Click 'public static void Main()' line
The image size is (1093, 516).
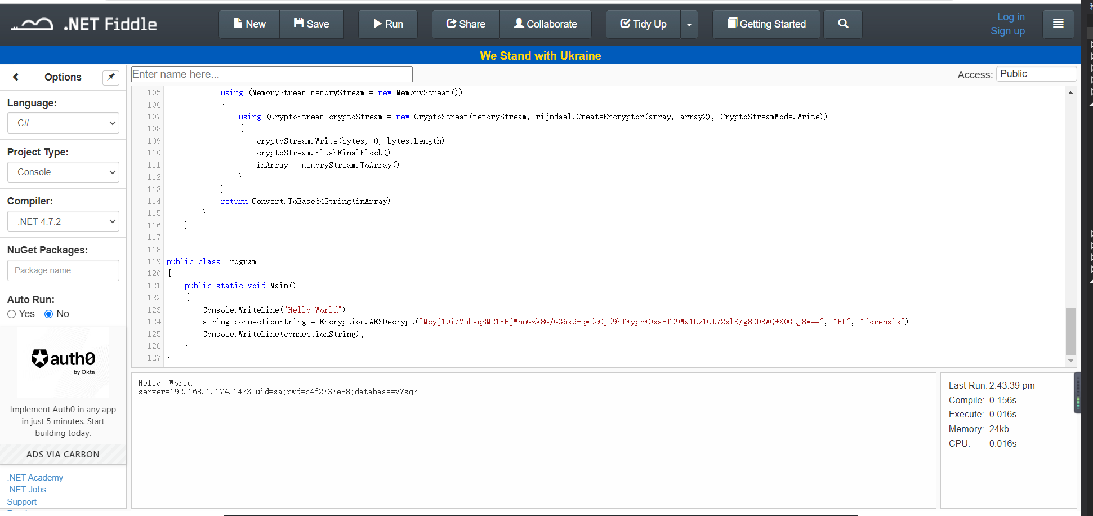(240, 286)
